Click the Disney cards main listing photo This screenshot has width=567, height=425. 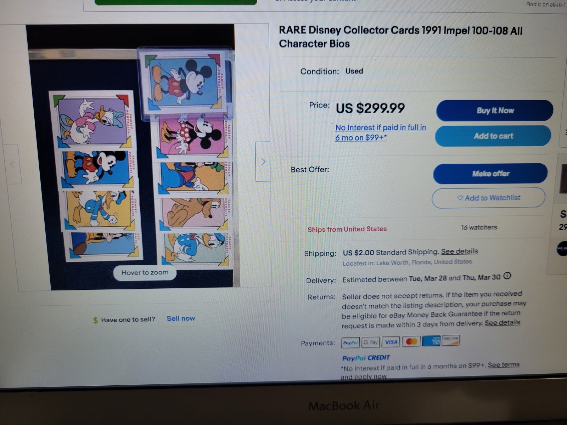(133, 158)
